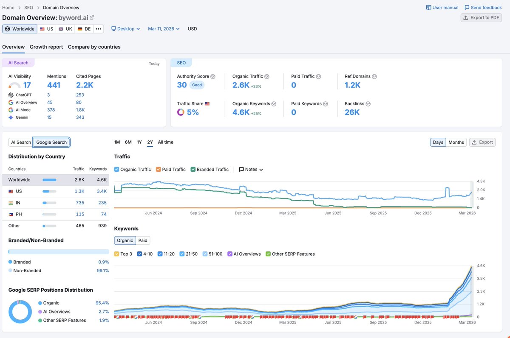Show Paid keywords chart
The height and width of the screenshot is (338, 510).
pyautogui.click(x=143, y=240)
